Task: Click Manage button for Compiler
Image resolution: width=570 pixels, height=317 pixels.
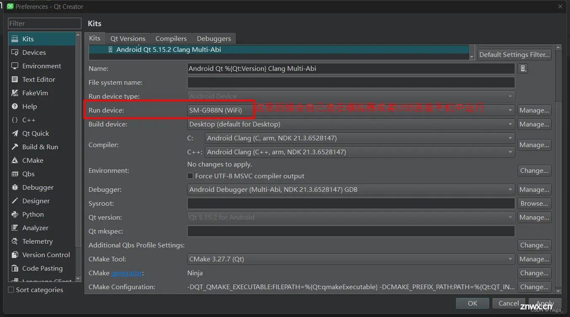Action: 534,145
